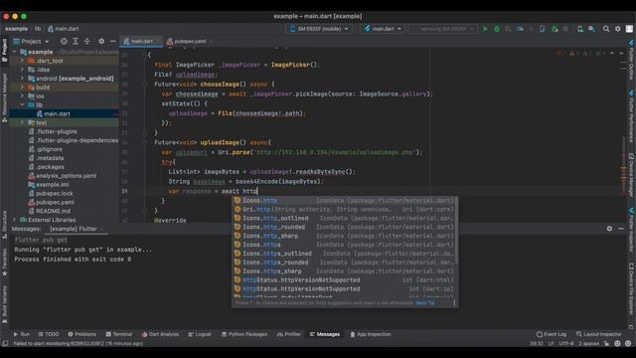The width and height of the screenshot is (636, 358).
Task: Open the Flutter Outline side panel
Action: pos(632,60)
